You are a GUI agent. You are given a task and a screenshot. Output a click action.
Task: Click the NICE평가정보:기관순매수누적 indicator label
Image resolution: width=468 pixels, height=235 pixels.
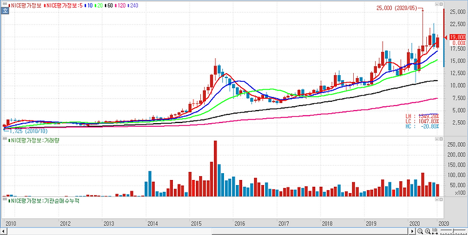pos(44,201)
